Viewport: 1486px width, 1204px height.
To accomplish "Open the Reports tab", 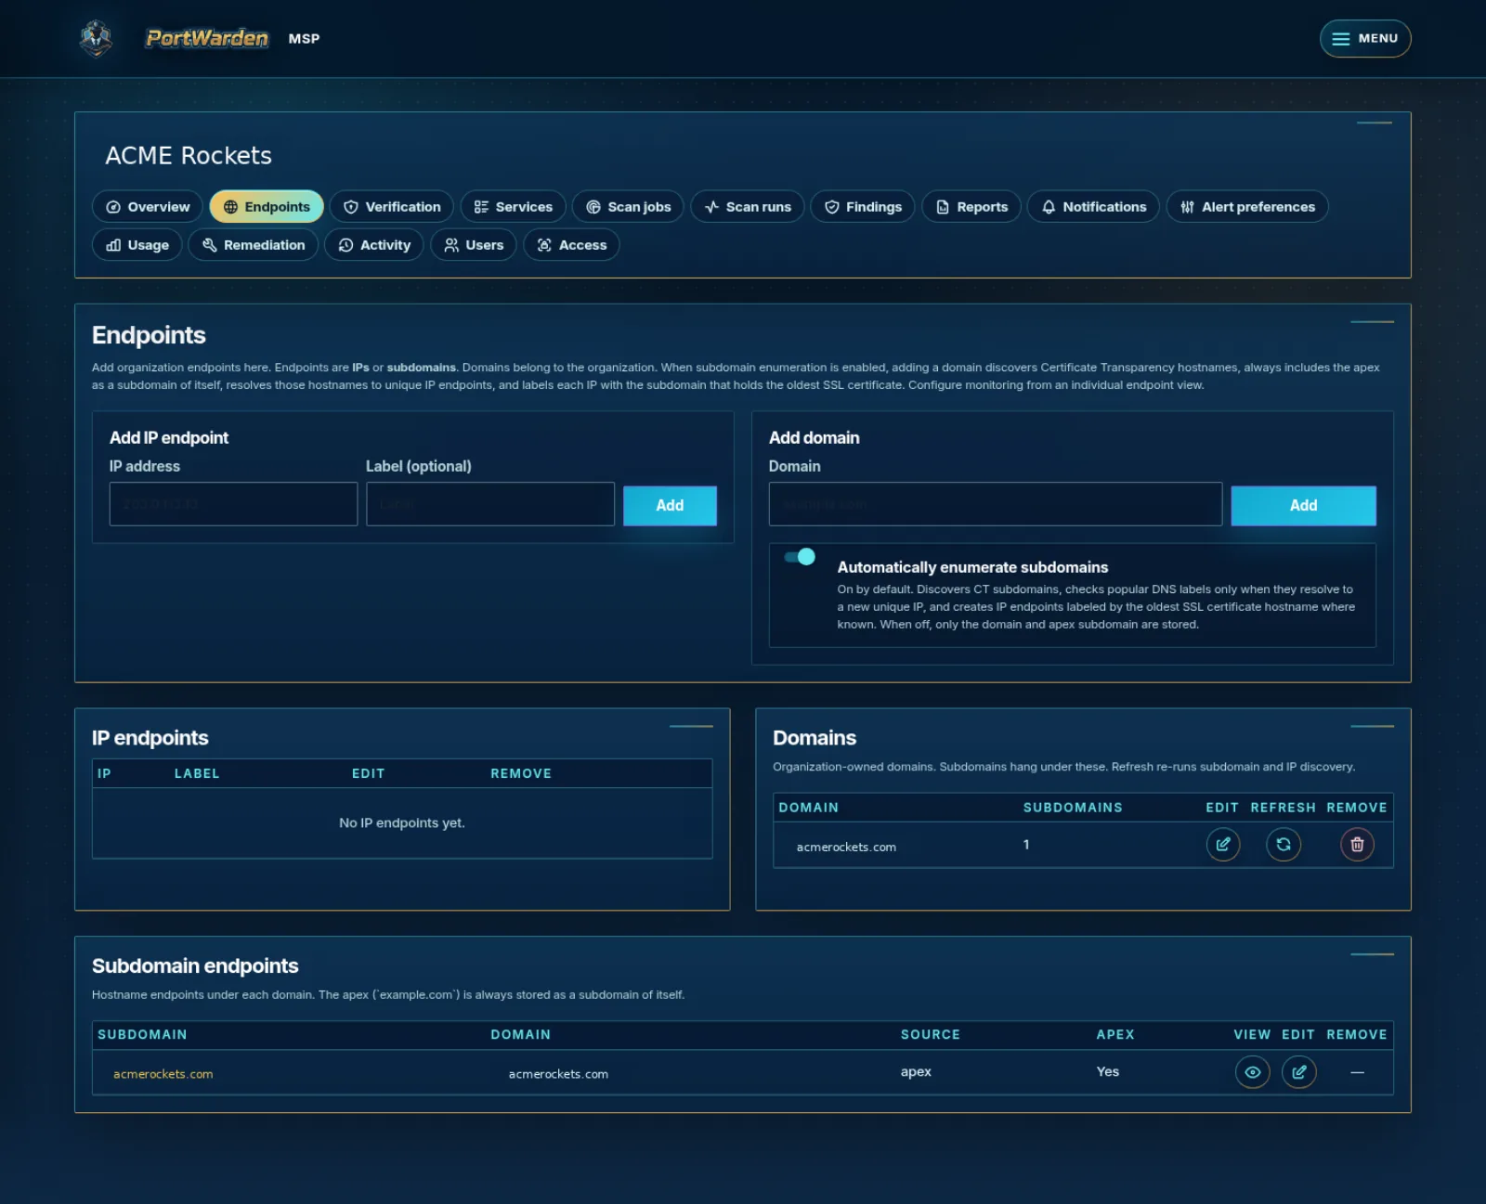I will [971, 207].
